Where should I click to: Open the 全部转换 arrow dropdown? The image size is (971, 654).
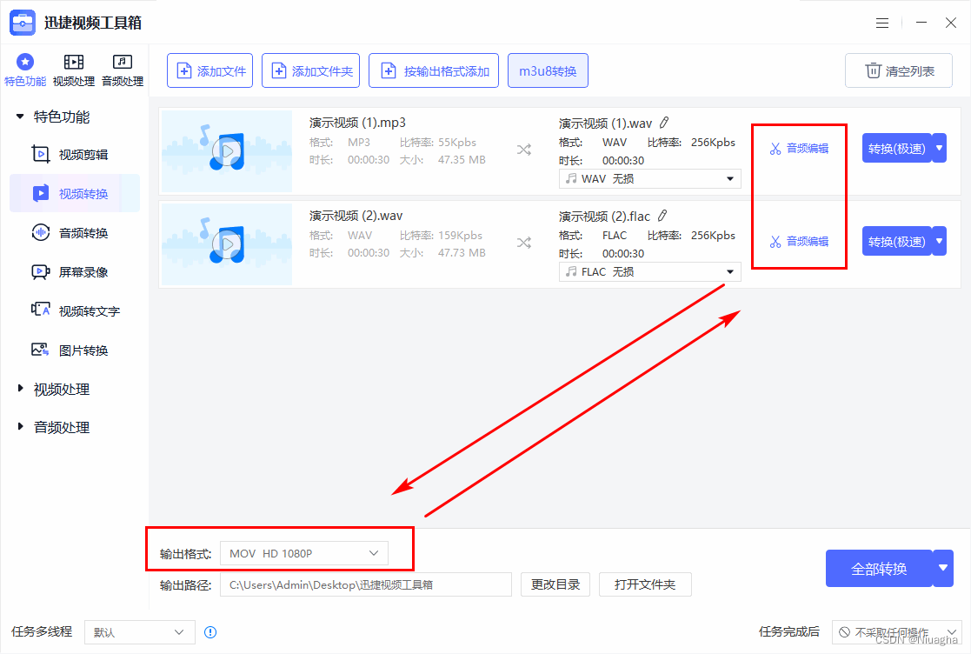tap(943, 569)
